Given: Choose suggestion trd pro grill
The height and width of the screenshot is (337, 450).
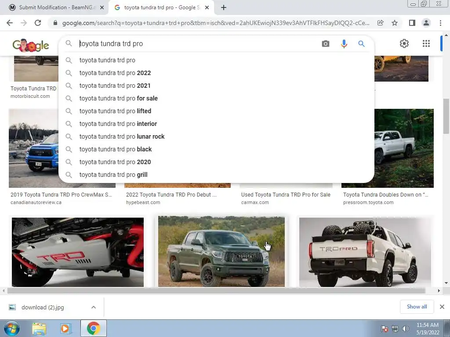Looking at the screenshot, I should 216,175.
